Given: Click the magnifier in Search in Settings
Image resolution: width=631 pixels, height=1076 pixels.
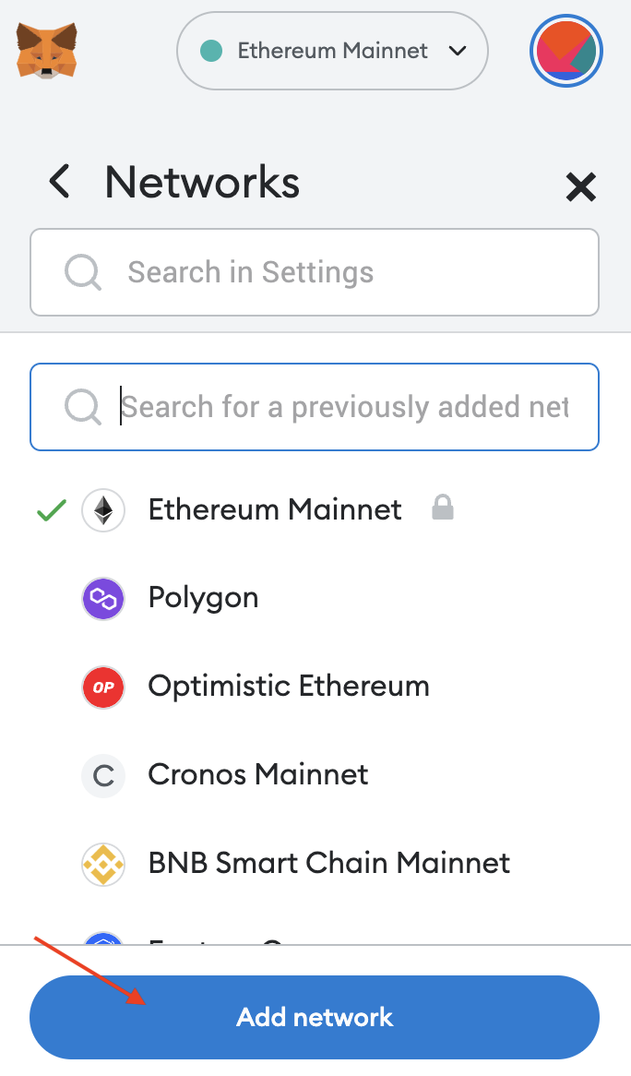Looking at the screenshot, I should 83,272.
